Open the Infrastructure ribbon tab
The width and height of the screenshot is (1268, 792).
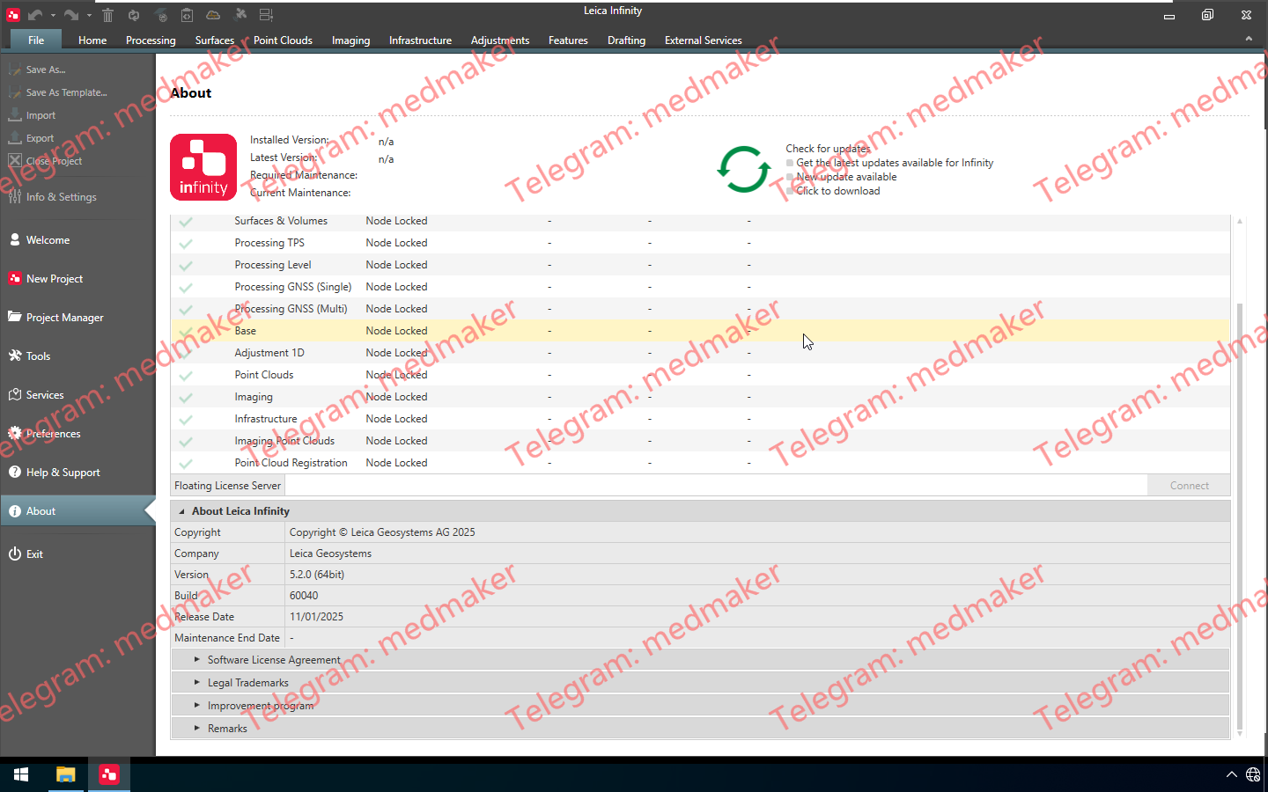[420, 40]
